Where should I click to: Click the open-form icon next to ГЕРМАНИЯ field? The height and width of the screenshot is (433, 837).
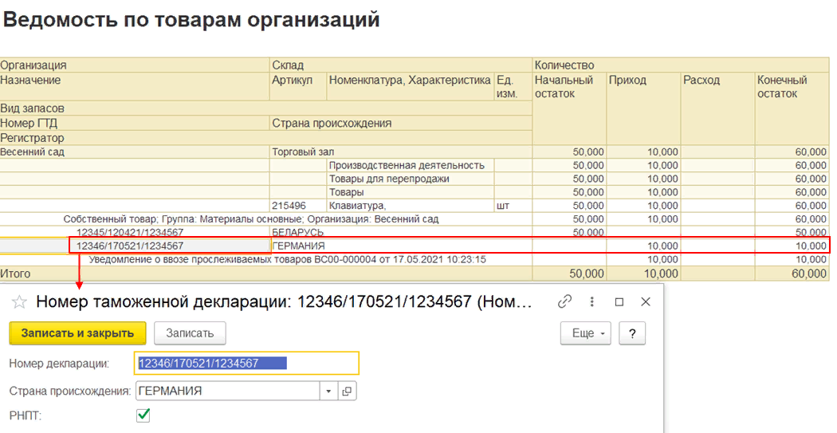[x=347, y=391]
